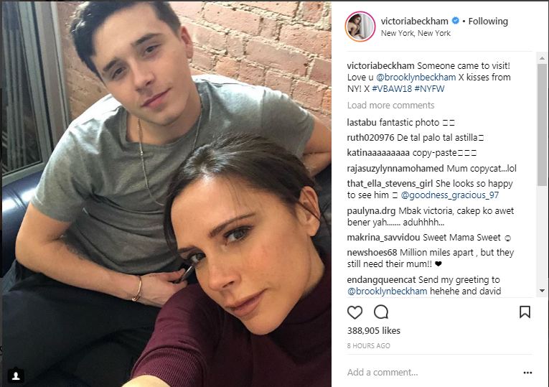
Task: Open the @brooklynbeckham mention in the caption
Action: coord(416,77)
